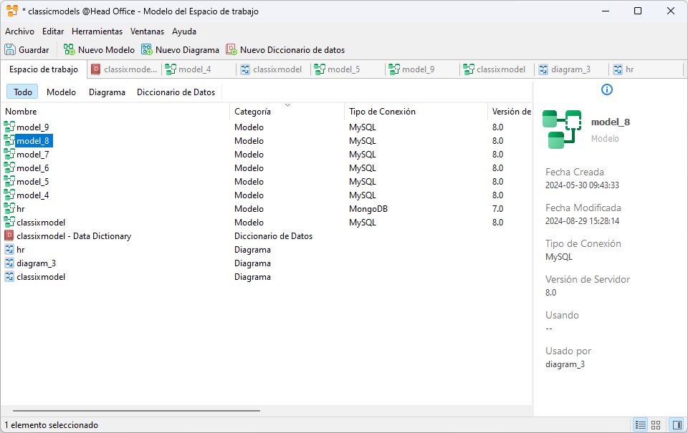Open the Herramientas menu
Viewport: 688px width, 433px height.
coord(97,31)
